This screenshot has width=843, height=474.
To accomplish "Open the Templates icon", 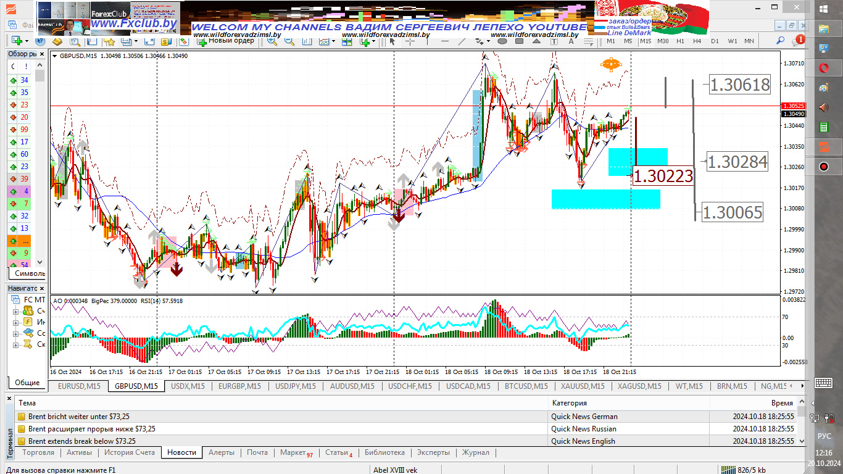I will [324, 41].
